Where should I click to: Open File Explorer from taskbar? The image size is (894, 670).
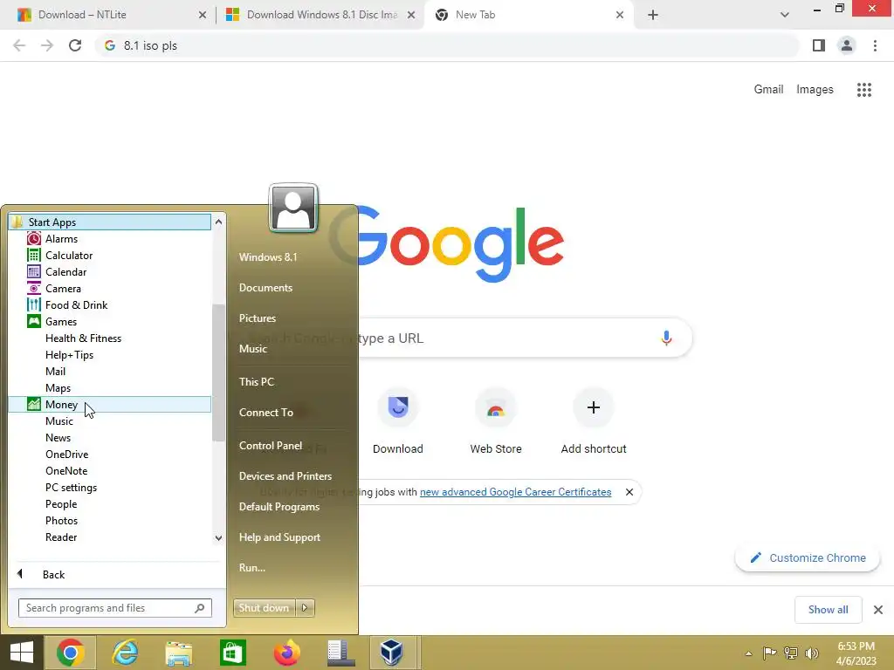[178, 653]
